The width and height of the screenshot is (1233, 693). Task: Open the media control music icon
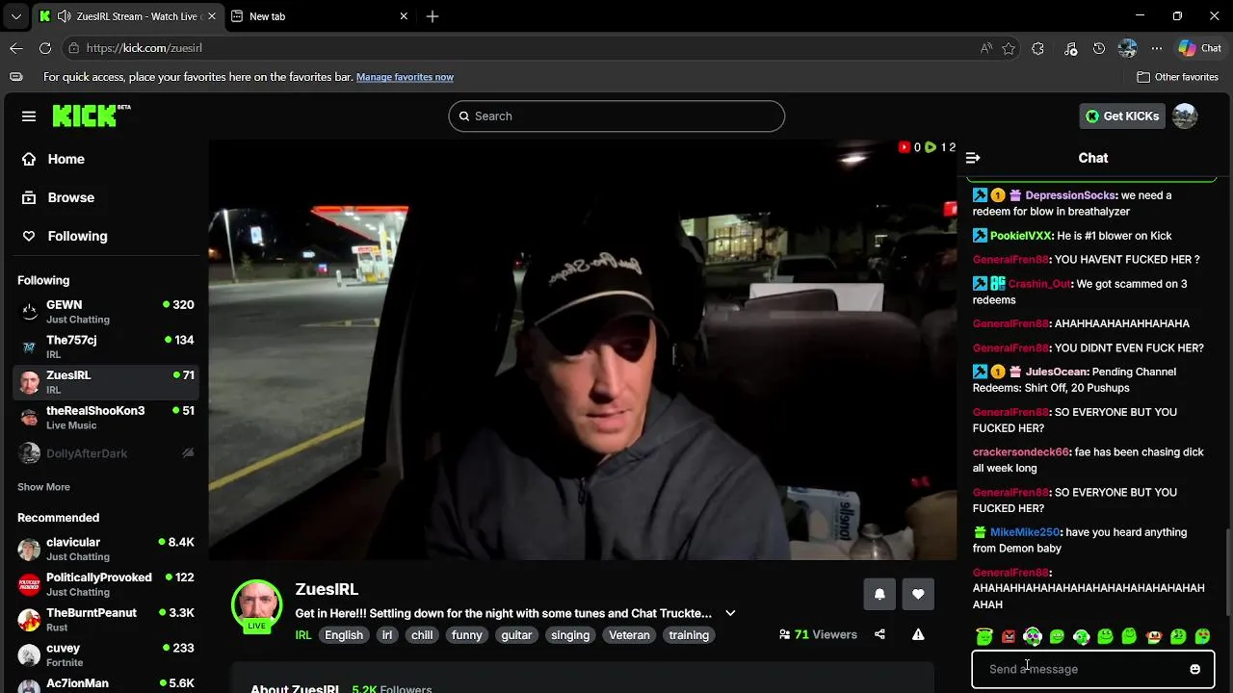coord(1070,48)
